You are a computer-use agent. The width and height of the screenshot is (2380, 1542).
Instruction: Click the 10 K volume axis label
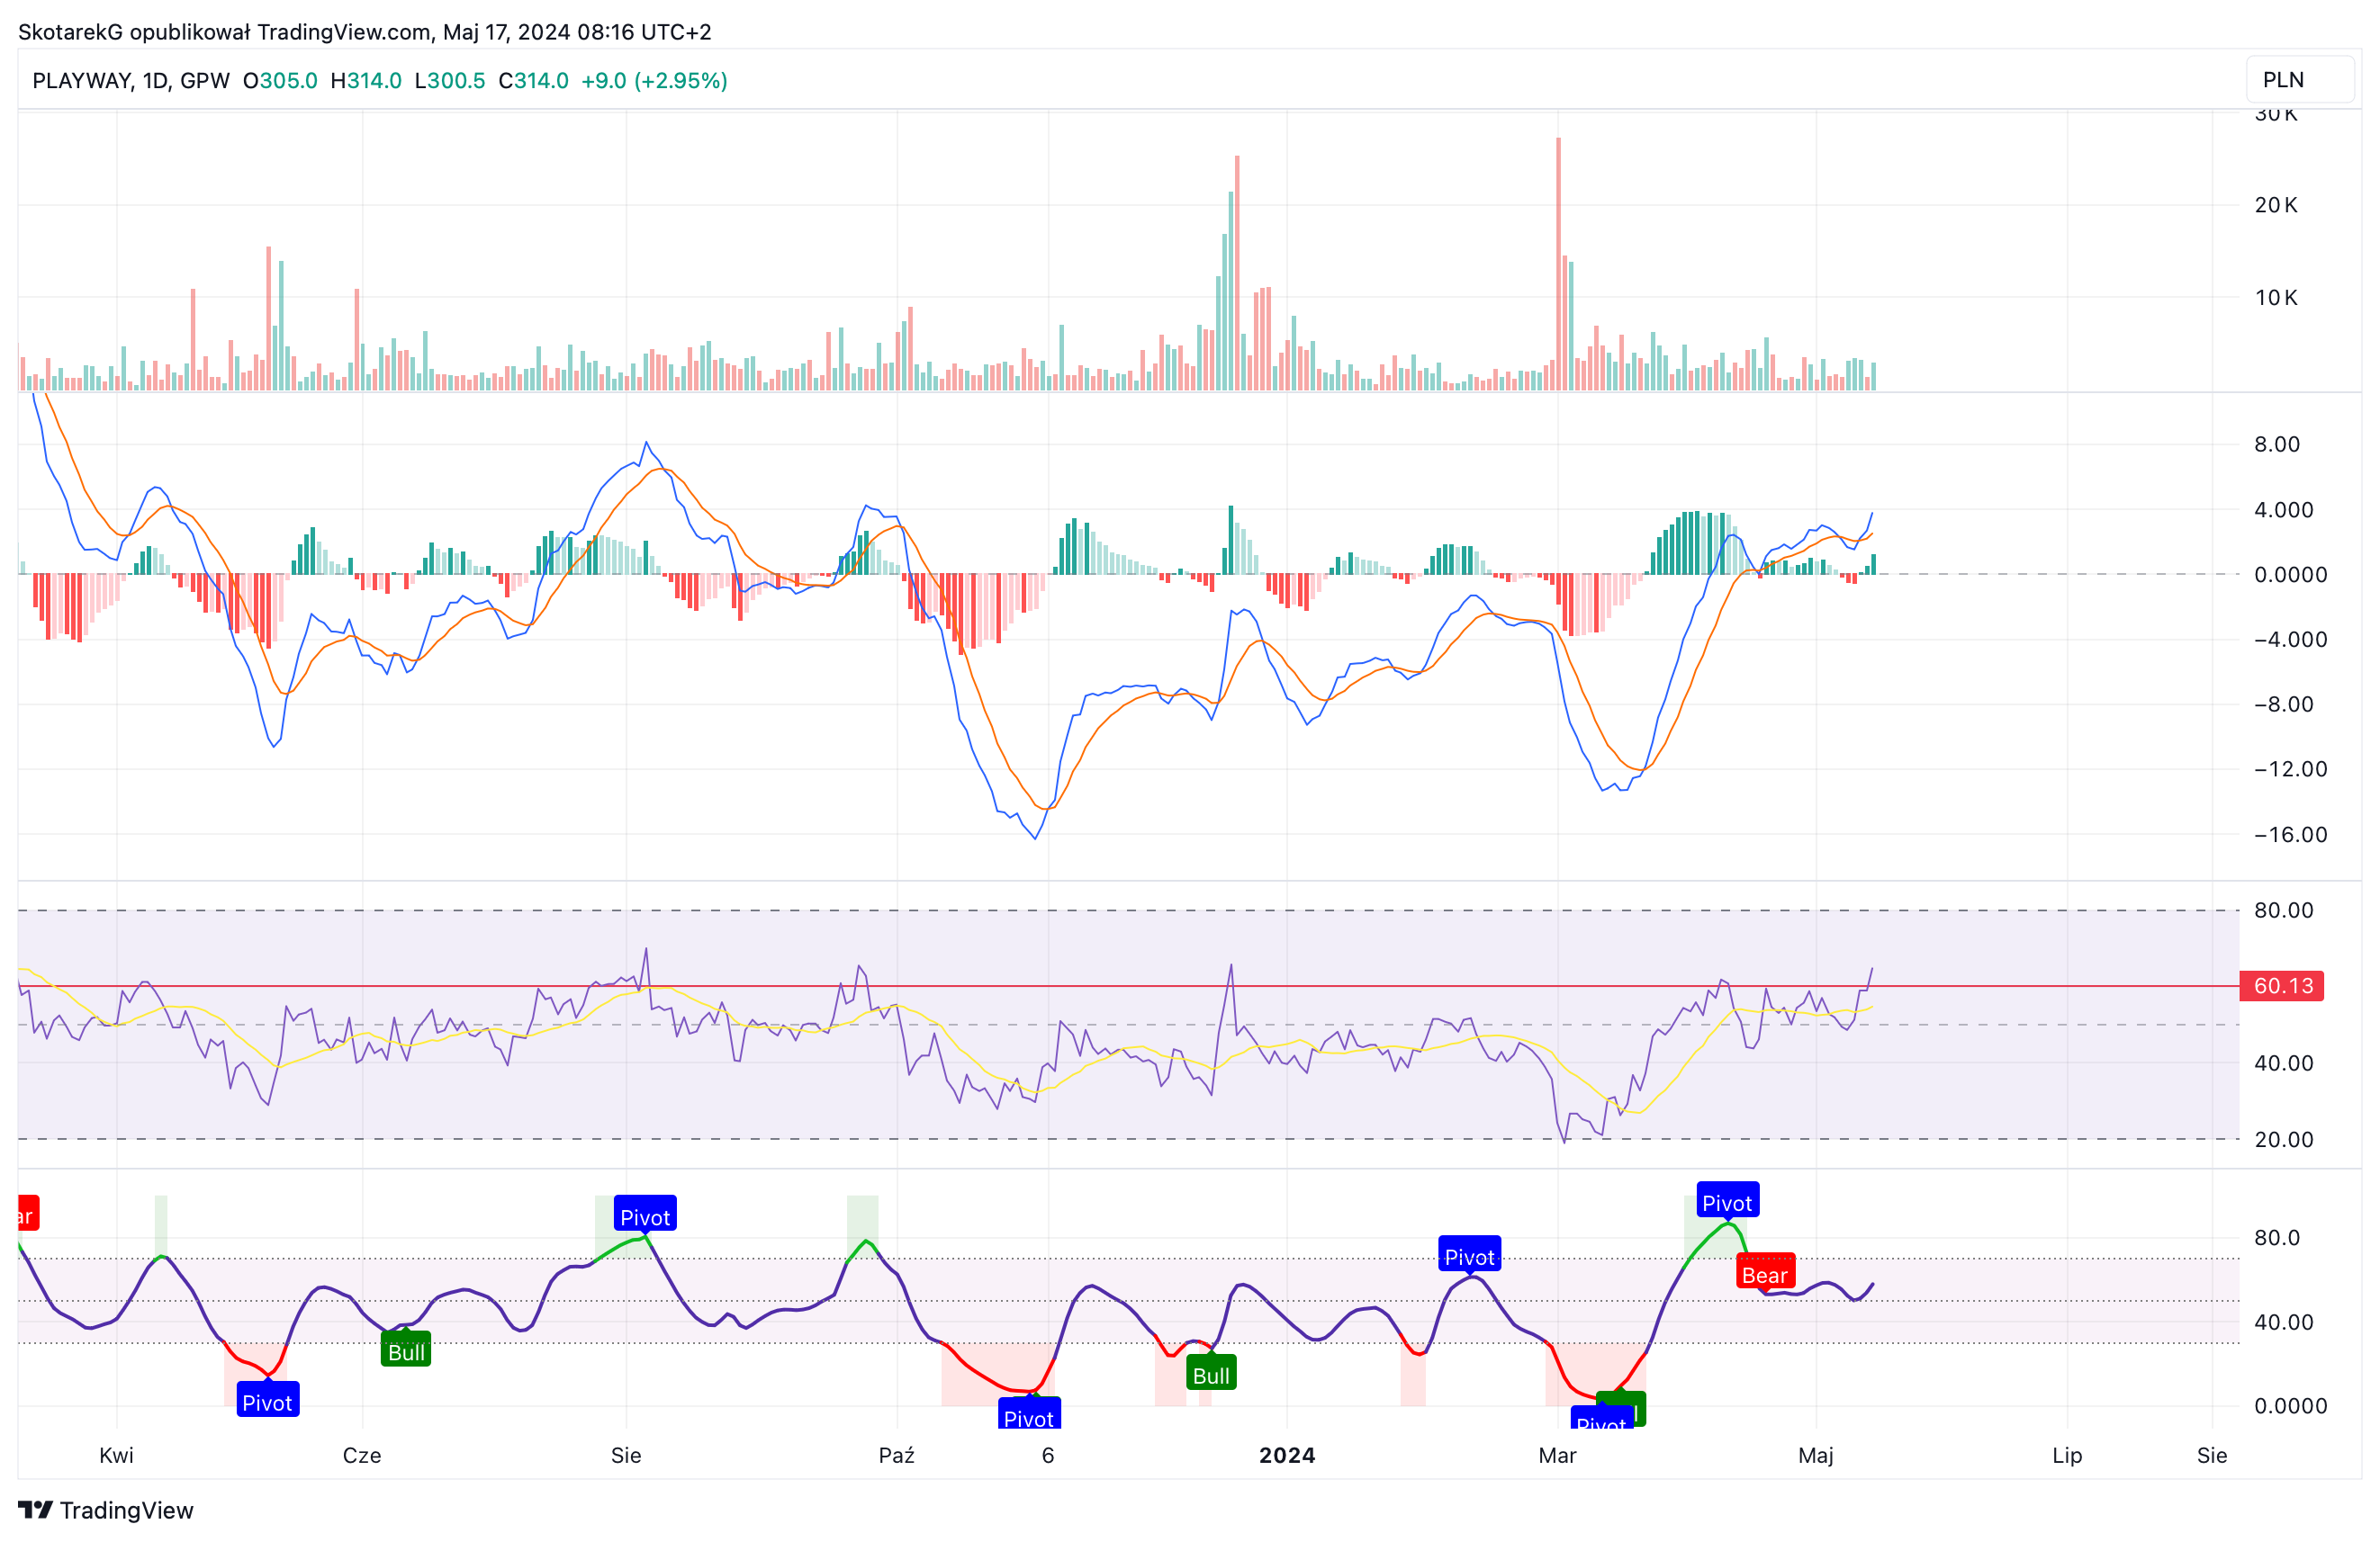[x=2276, y=297]
